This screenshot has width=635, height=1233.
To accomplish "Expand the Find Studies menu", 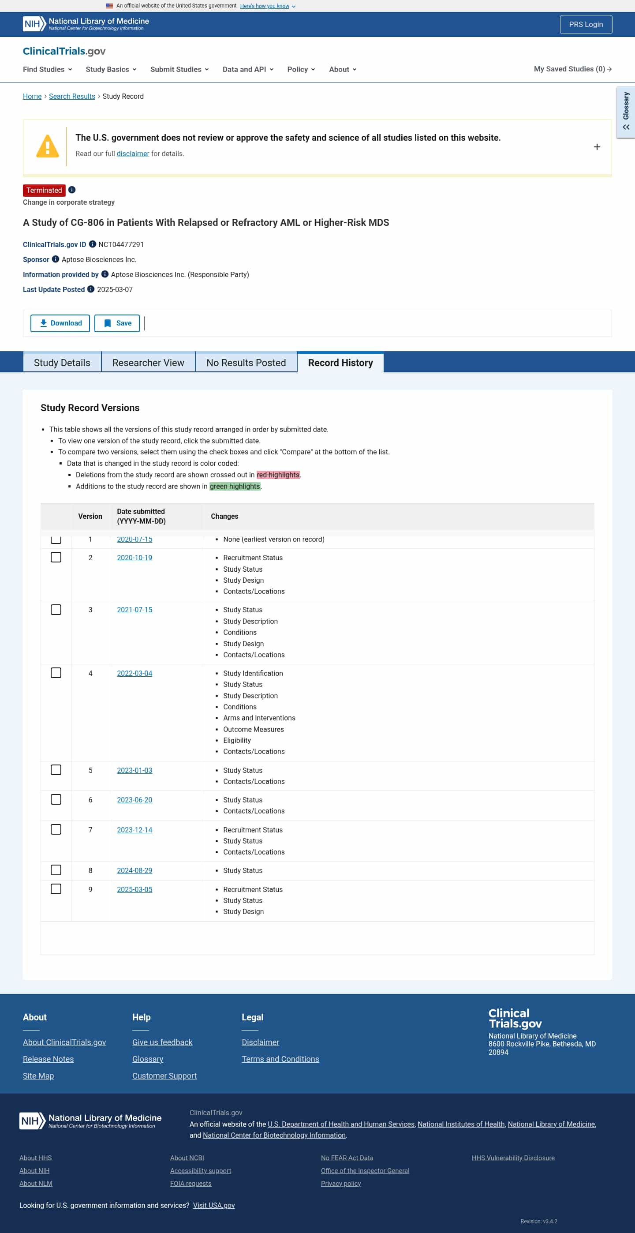I will (47, 69).
